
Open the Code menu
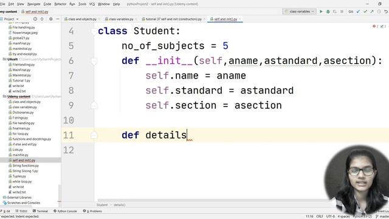point(47,4)
